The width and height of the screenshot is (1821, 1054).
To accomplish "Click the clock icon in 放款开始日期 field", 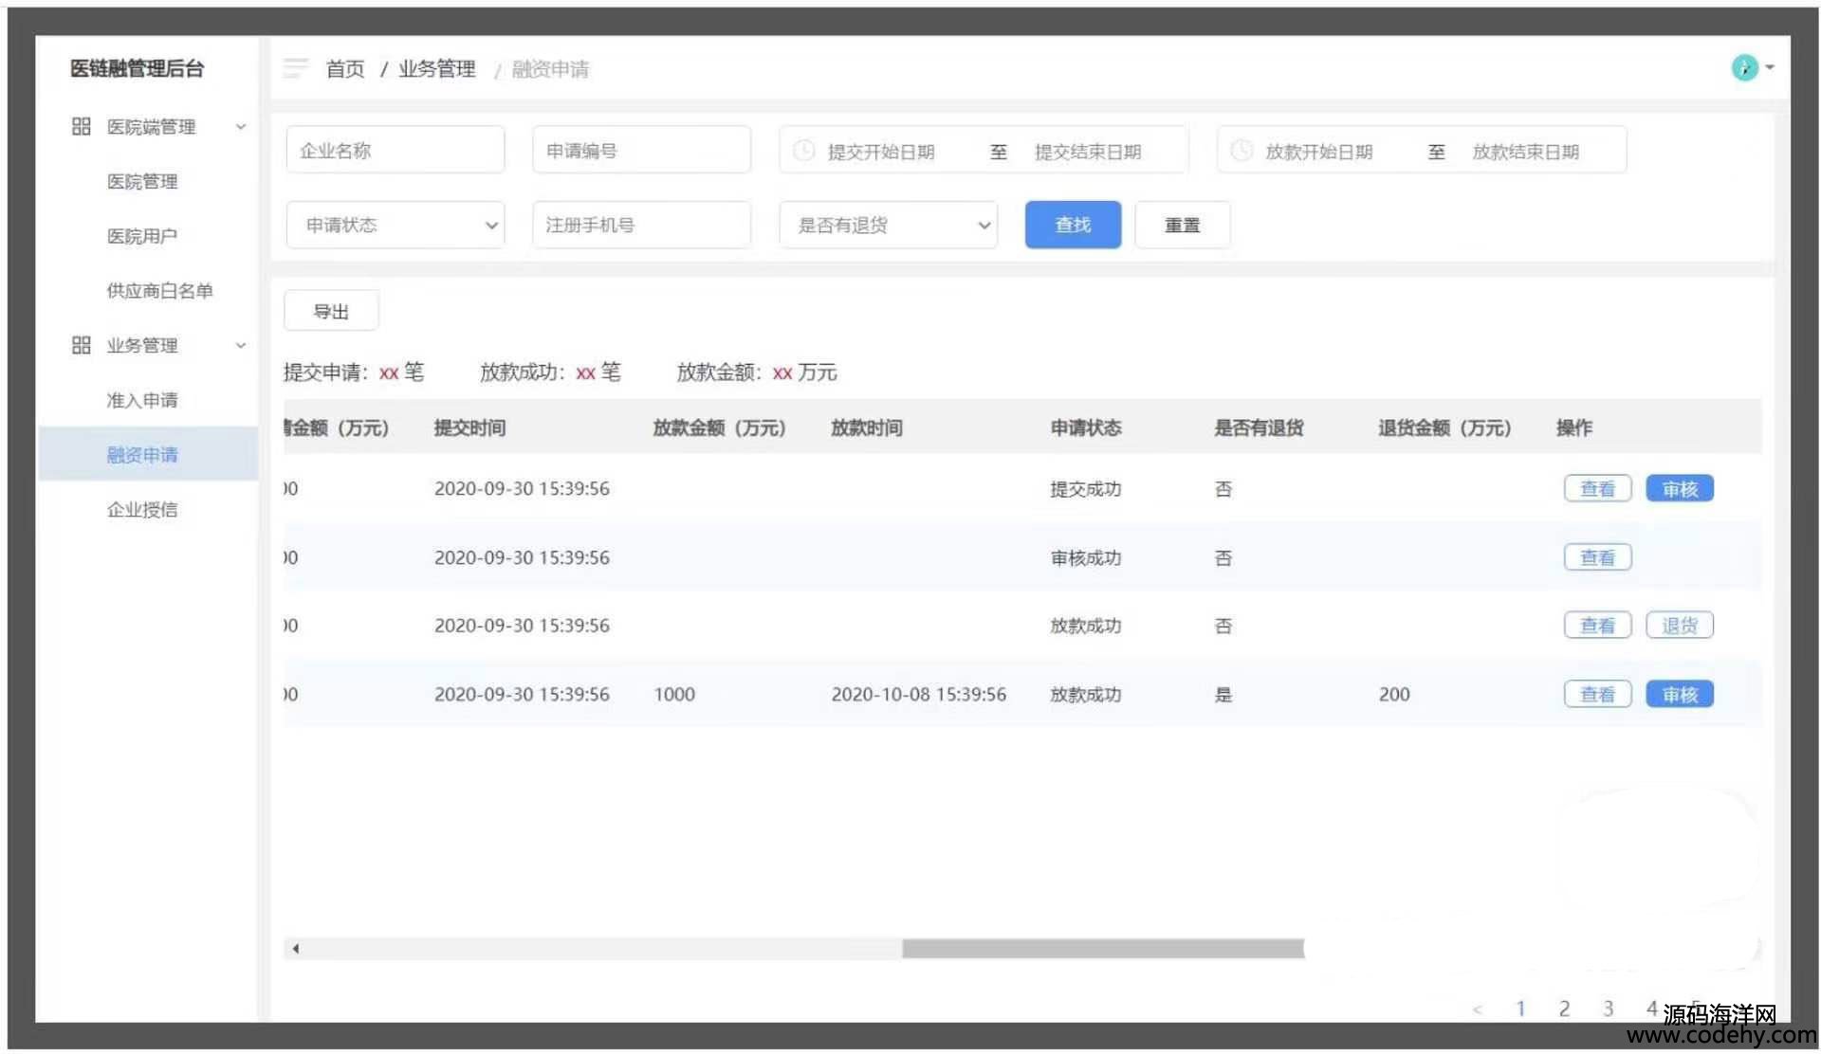I will (x=1241, y=151).
